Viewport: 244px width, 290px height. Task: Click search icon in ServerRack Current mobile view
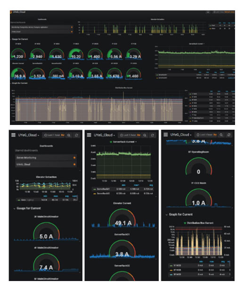coord(145,135)
